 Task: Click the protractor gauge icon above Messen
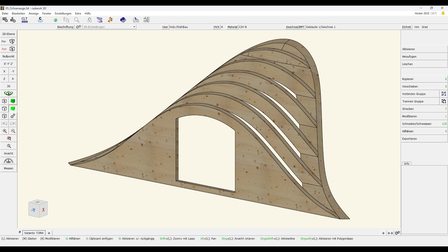[x=9, y=161]
